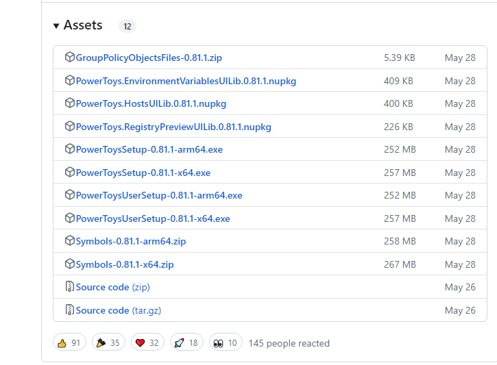Download Source code (zip)
The width and height of the screenshot is (497, 365).
pyautogui.click(x=113, y=287)
